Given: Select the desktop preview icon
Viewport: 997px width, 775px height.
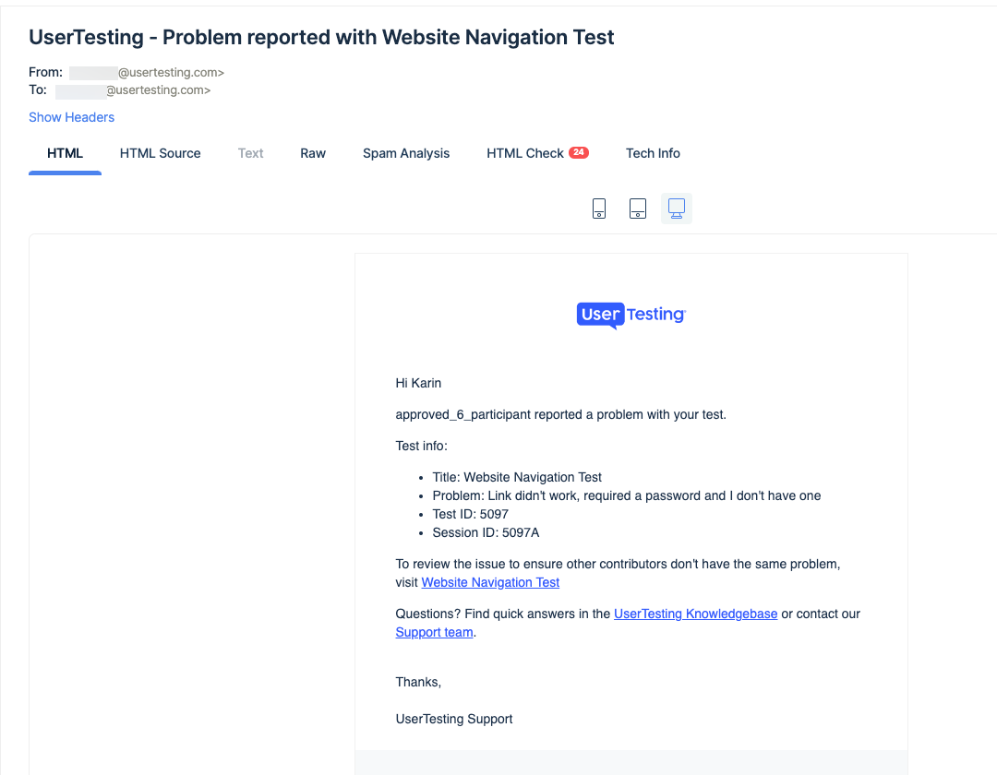Looking at the screenshot, I should coord(677,209).
